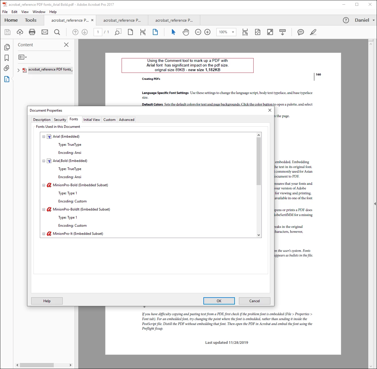Select the MinionPro-BoldIt (Embedded Subset) entry

(81, 209)
